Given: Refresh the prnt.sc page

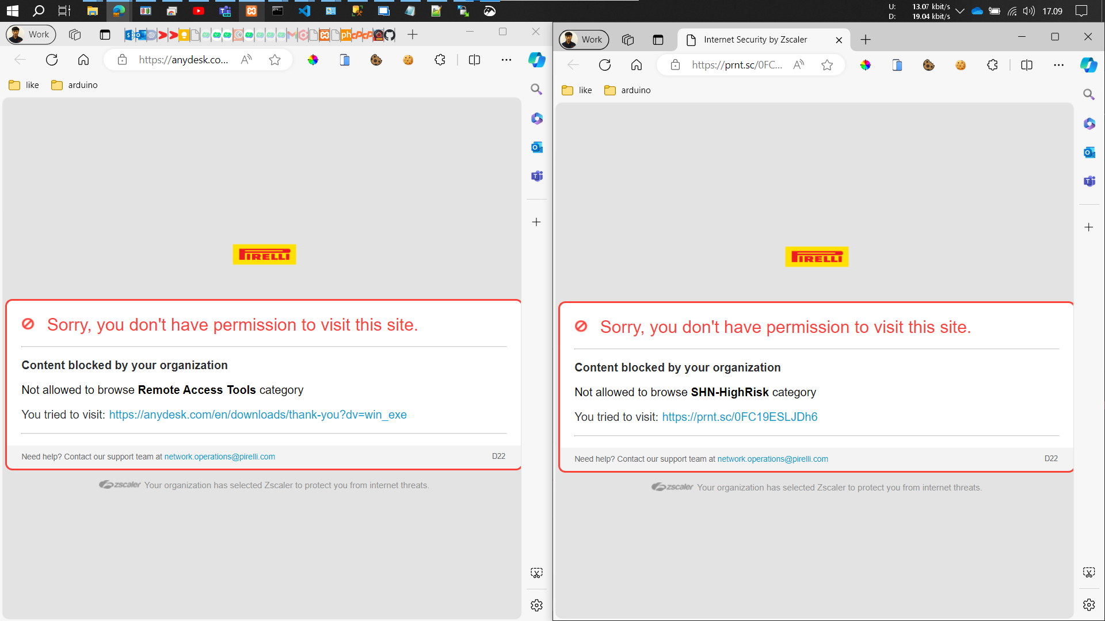Looking at the screenshot, I should [604, 65].
